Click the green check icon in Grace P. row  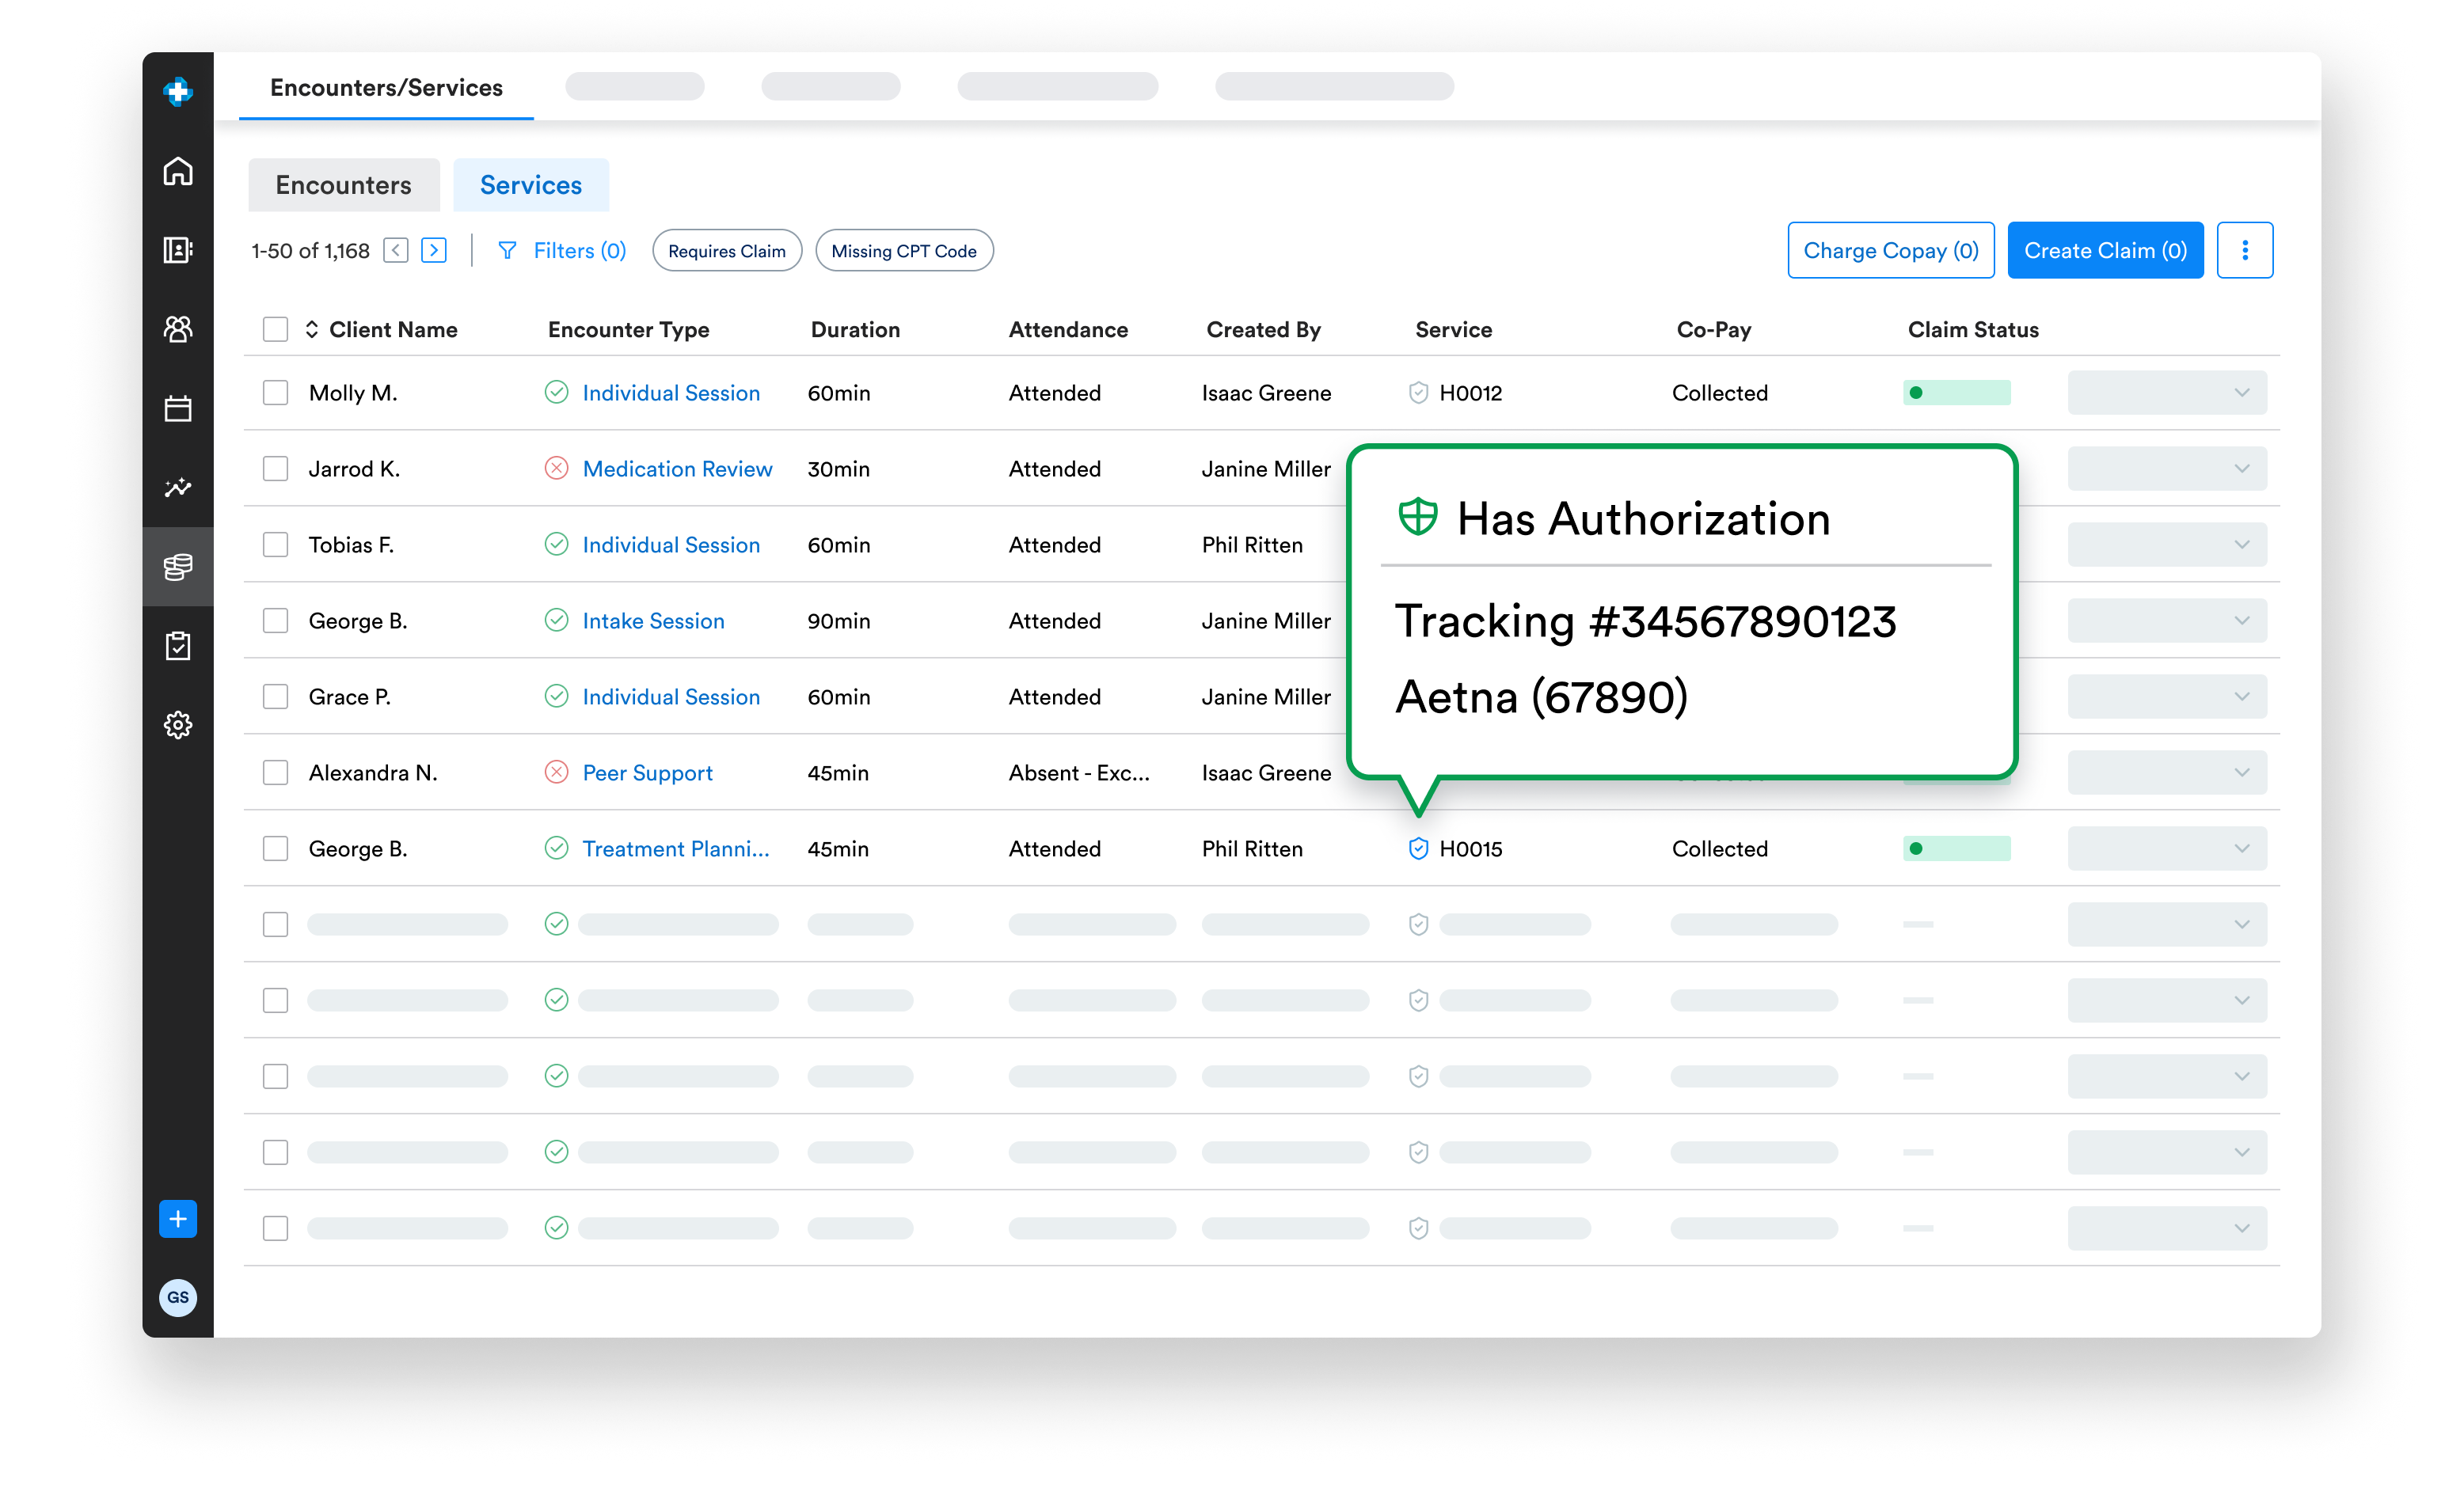point(556,696)
